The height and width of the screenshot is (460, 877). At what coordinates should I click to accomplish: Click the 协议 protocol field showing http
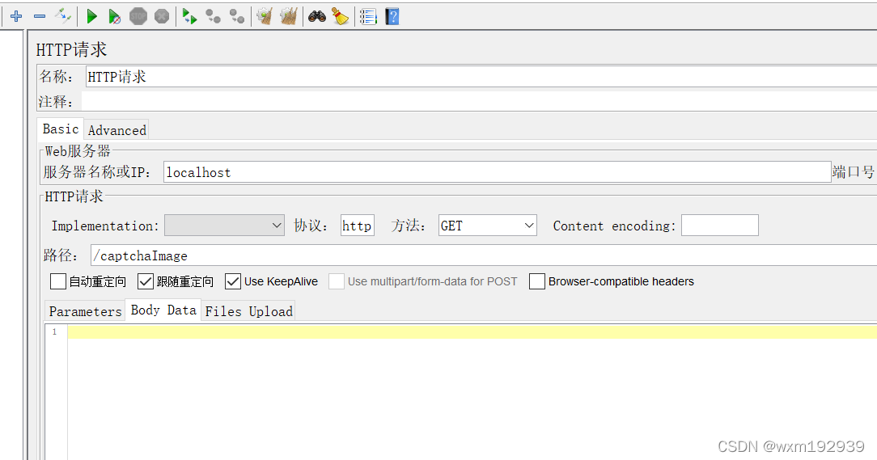click(x=358, y=226)
